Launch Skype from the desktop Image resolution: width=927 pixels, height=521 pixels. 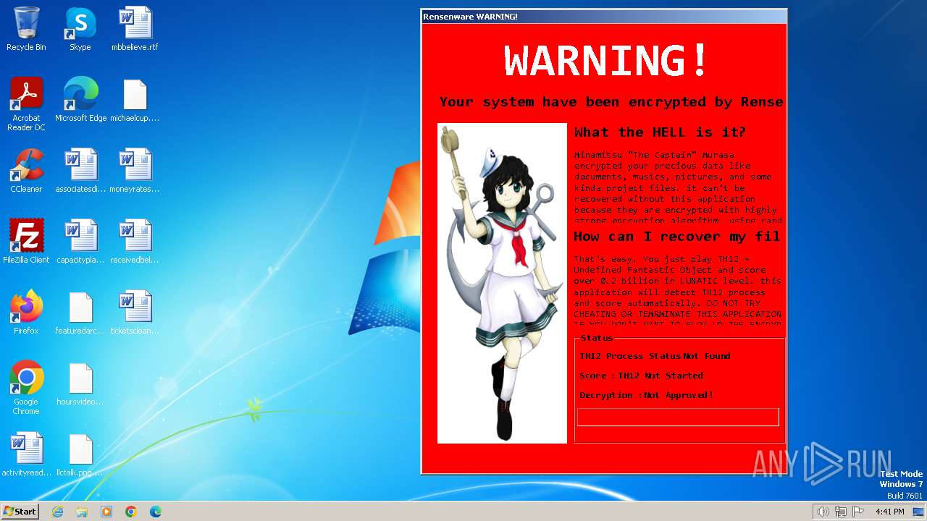coord(80,29)
